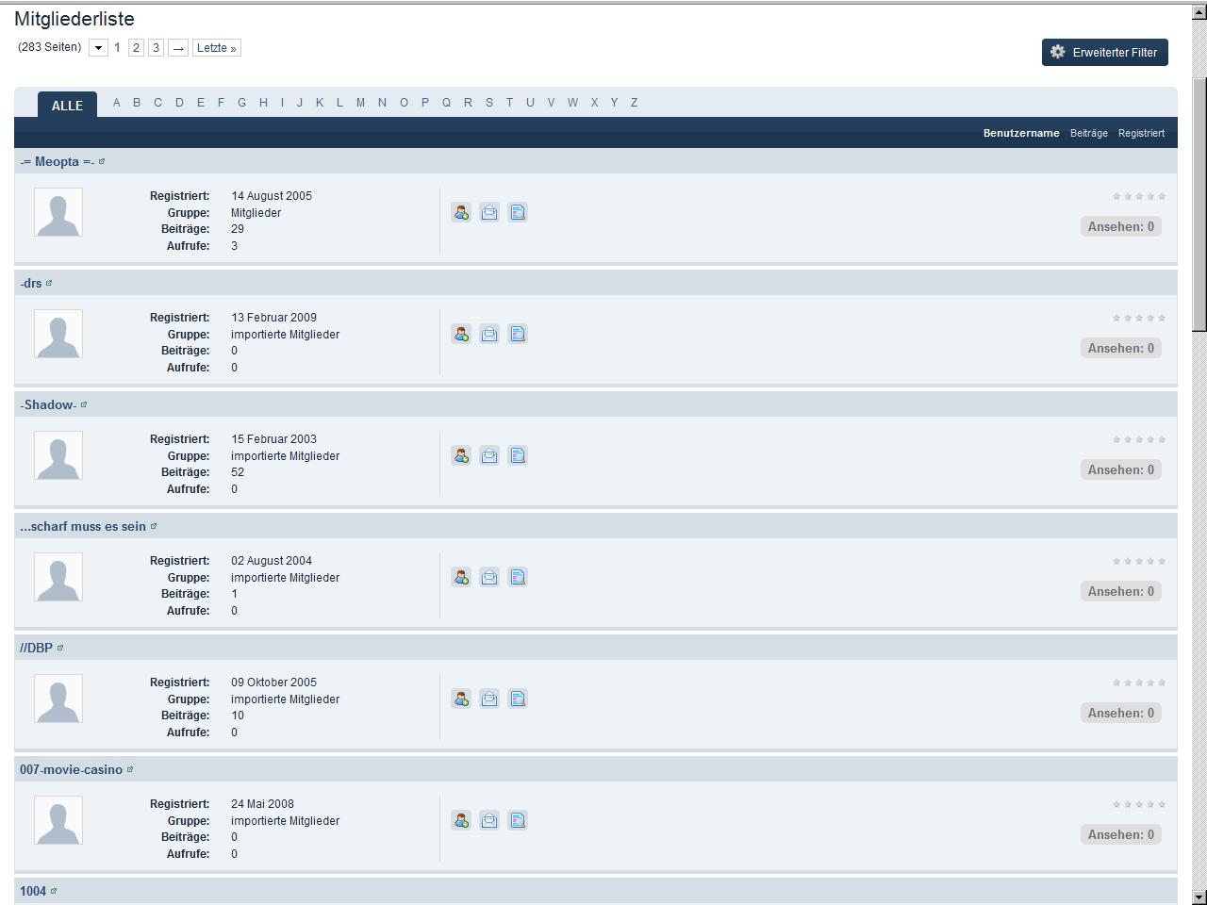Screen dimensions: 1207x905
Task: Click avatar of -Shadow-
Action: point(58,455)
